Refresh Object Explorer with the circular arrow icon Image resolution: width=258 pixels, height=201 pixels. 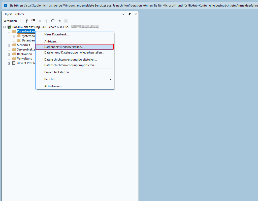click(53, 21)
